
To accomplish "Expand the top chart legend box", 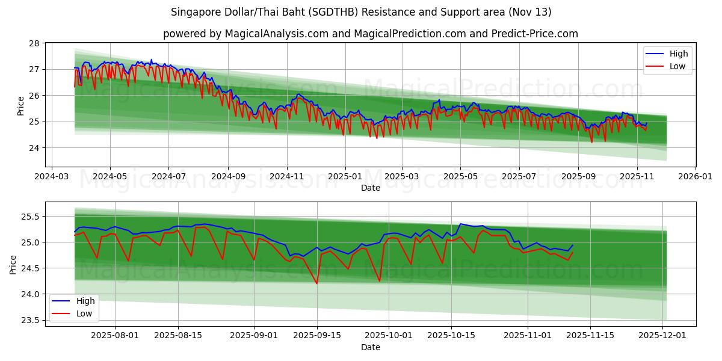I will pos(668,60).
